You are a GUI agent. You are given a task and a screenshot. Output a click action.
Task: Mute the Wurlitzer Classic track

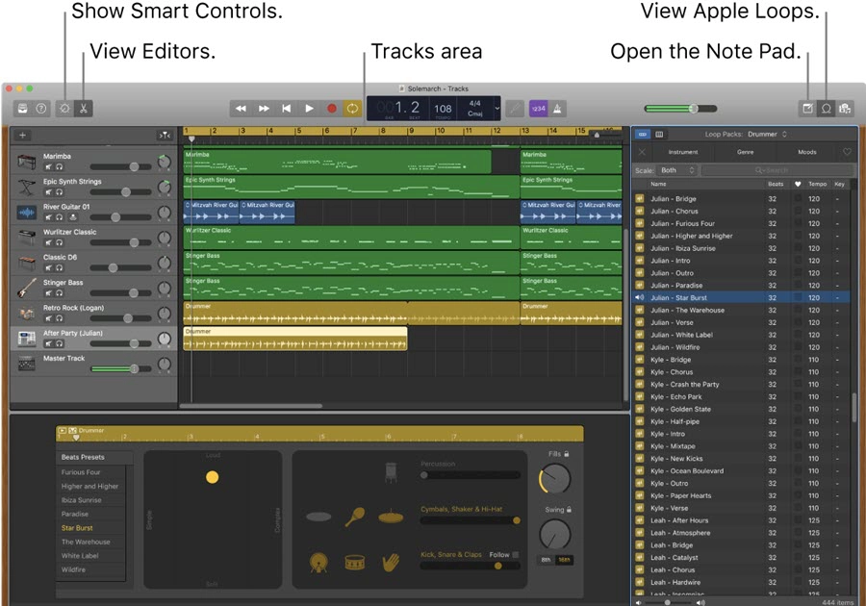point(49,242)
